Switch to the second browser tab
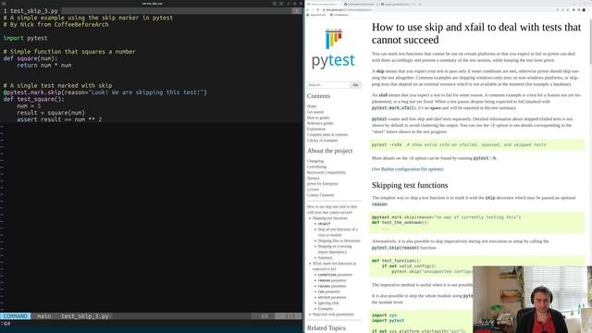Viewport: 592px width, 333px height. pyautogui.click(x=361, y=4)
